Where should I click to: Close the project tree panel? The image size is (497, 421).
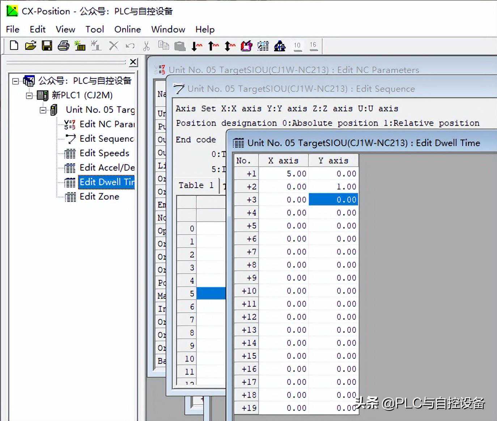(x=133, y=62)
